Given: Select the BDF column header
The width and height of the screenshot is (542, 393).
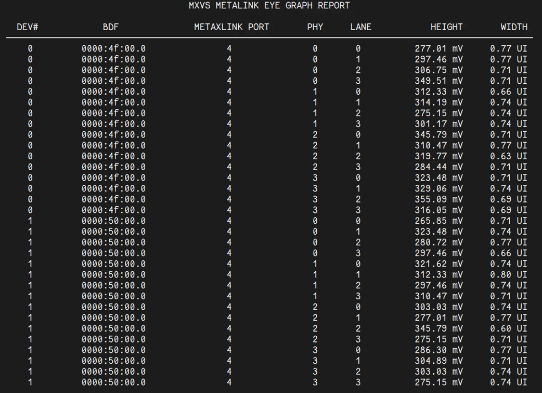Looking at the screenshot, I should 111,27.
